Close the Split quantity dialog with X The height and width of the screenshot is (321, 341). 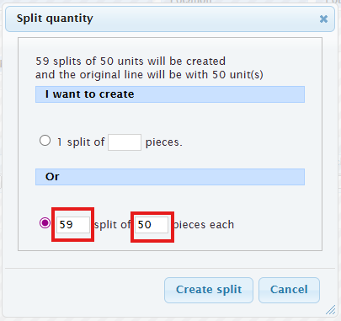coord(323,19)
